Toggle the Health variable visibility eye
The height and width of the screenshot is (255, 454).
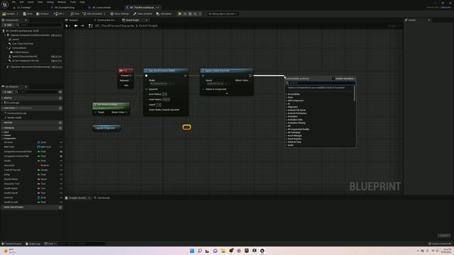pyautogui.click(x=61, y=161)
